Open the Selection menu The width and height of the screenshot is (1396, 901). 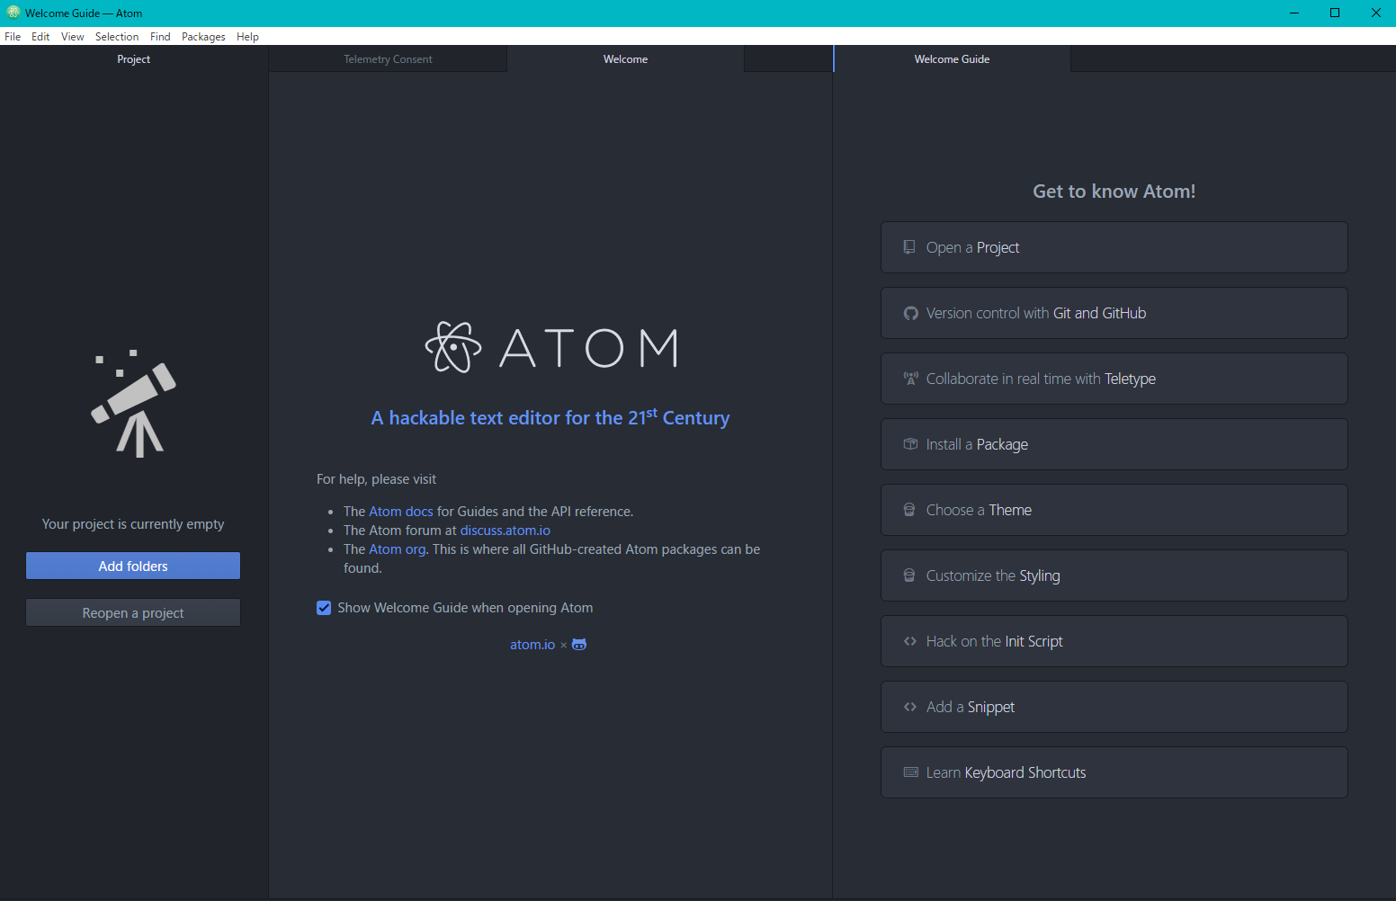tap(117, 37)
